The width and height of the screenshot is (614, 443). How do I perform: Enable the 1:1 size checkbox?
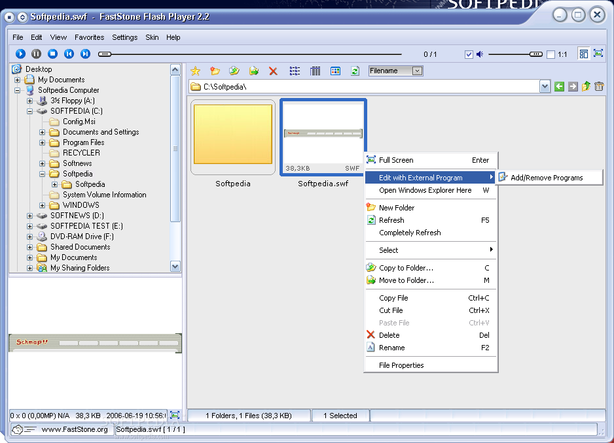(x=551, y=55)
